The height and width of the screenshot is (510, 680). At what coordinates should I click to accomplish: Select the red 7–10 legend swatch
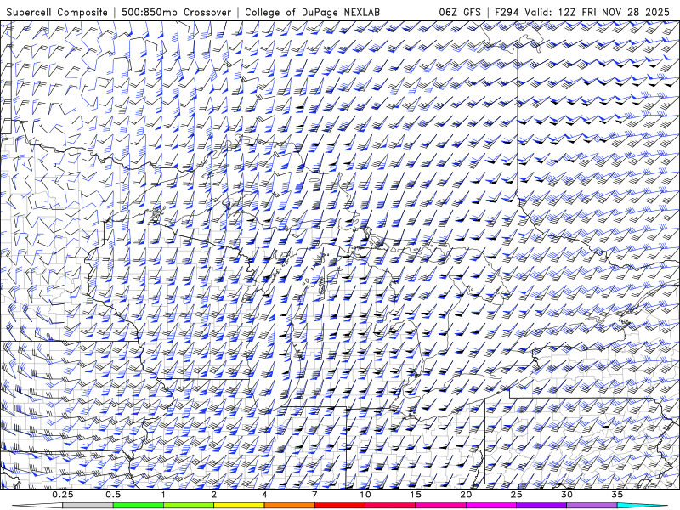click(340, 506)
